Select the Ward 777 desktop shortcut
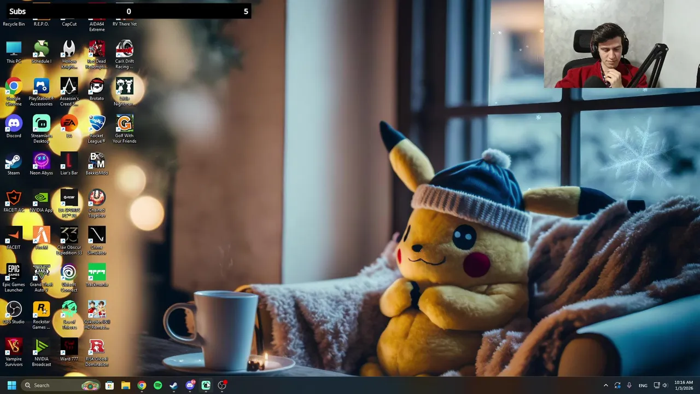This screenshot has height=394, width=700. (69, 350)
